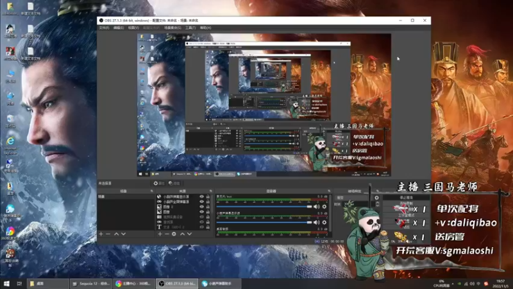Hide the 图像 source
The width and height of the screenshot is (513, 289).
tap(201, 212)
